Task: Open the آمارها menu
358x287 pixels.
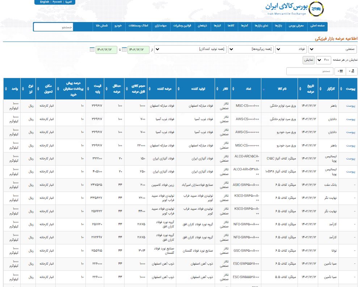Action: [x=245, y=26]
